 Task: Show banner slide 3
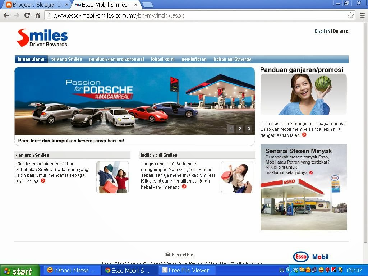[x=249, y=129]
